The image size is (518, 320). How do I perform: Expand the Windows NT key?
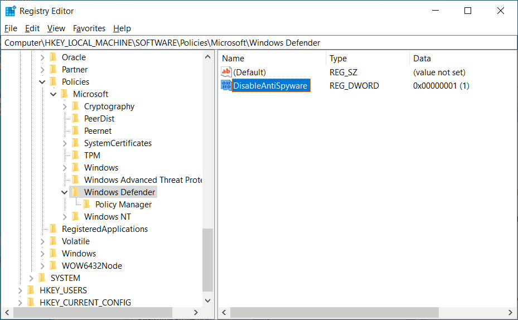coord(65,217)
